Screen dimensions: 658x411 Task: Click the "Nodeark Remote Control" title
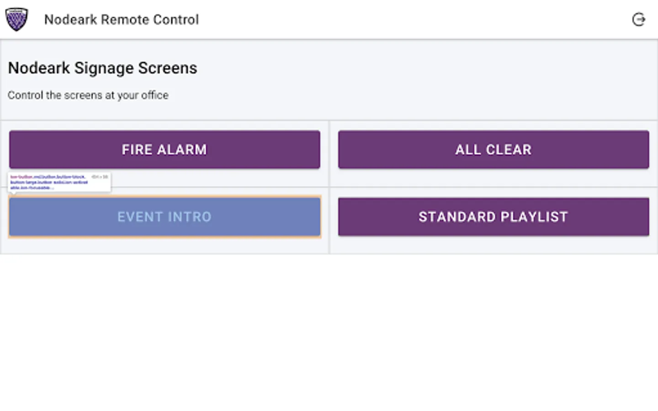pos(122,20)
